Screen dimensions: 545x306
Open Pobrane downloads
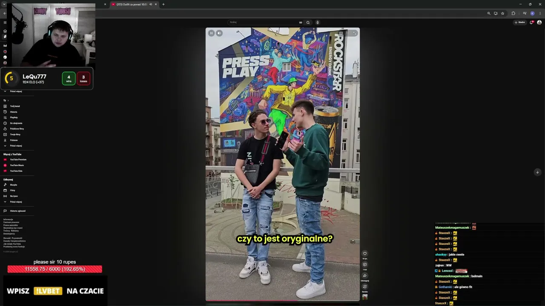point(14,140)
